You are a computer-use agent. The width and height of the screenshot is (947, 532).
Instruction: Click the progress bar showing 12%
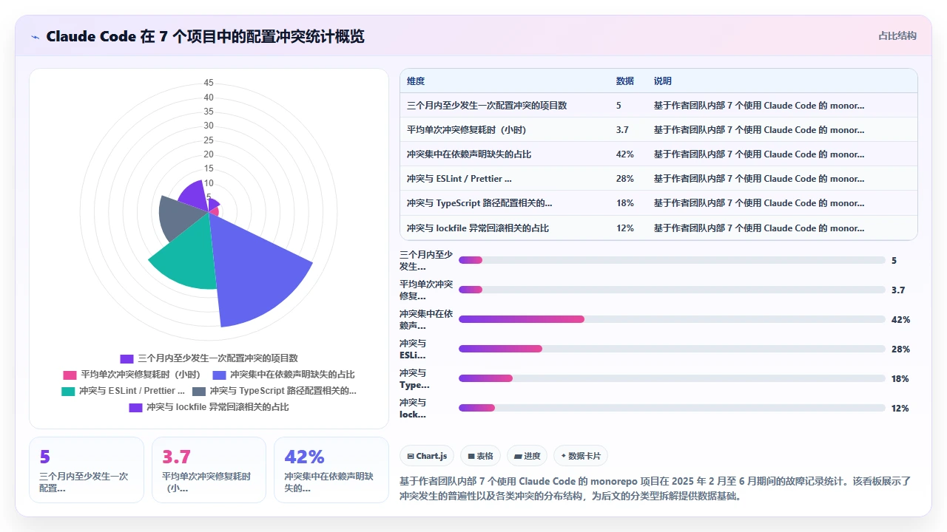click(672, 408)
